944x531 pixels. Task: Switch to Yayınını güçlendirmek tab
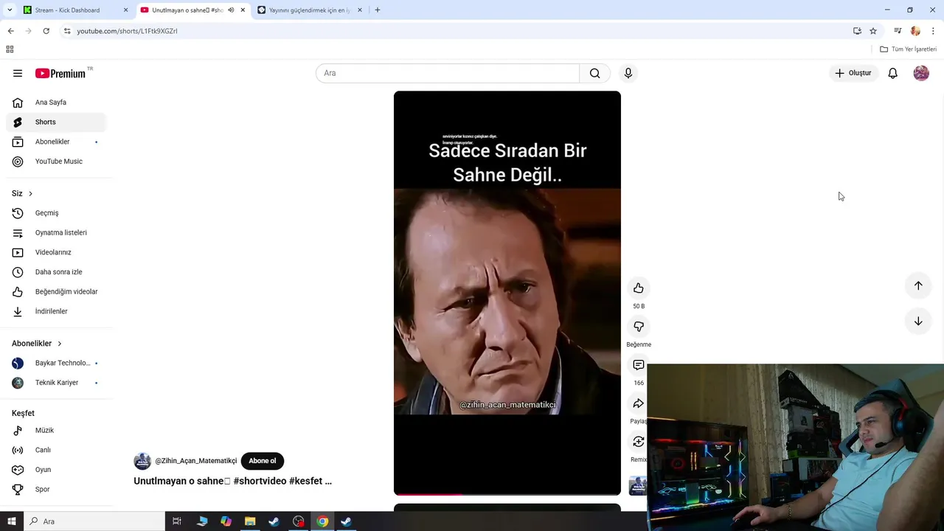click(310, 10)
